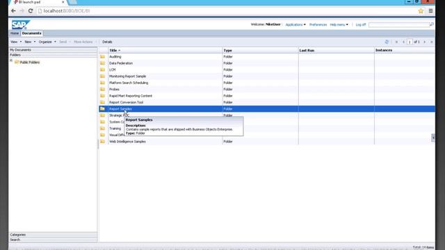Go to previous page arrow
This screenshot has height=250, width=445.
click(x=403, y=42)
